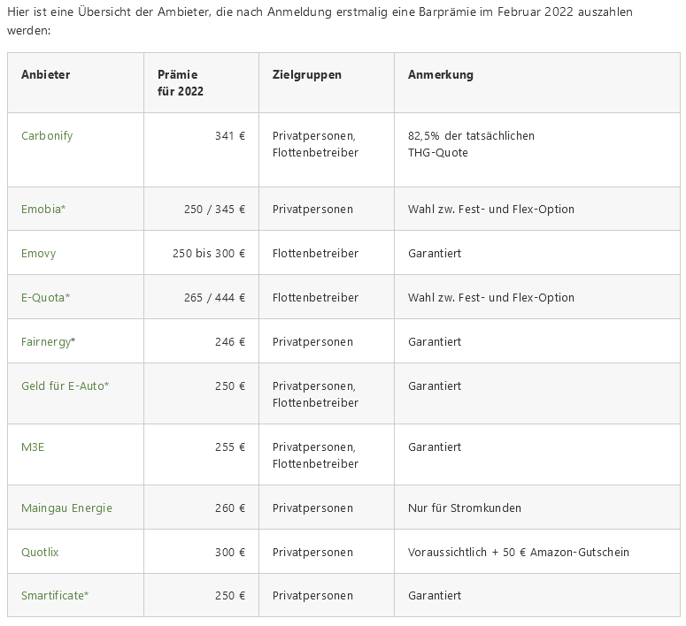This screenshot has width=686, height=626.
Task: Click the Smartificate* link
Action: [55, 596]
